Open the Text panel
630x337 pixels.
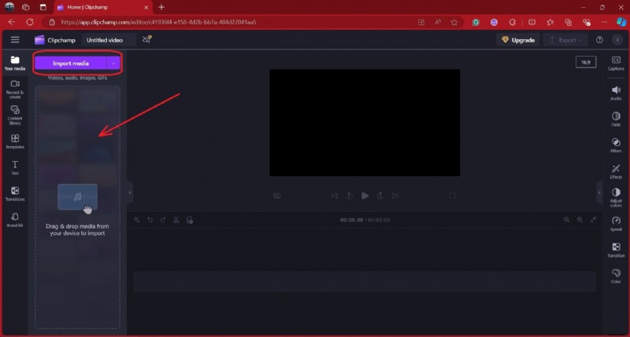coord(15,167)
